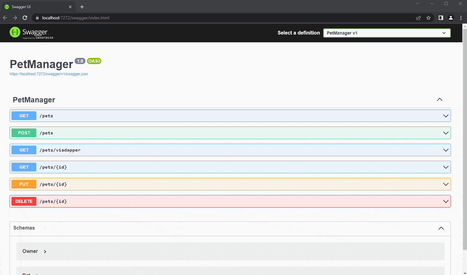467x275 pixels.
Task: Click the Schemas section title
Action: click(24, 228)
